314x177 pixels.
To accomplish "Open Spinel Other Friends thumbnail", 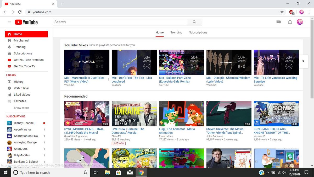I will [x=229, y=114].
